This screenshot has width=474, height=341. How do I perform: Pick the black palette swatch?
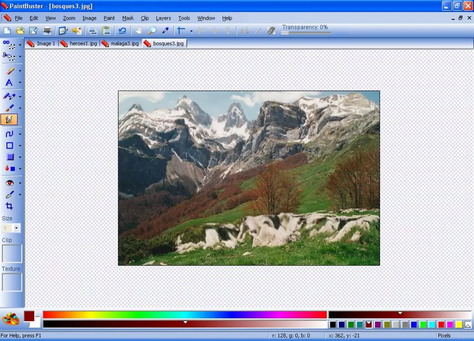click(x=333, y=324)
